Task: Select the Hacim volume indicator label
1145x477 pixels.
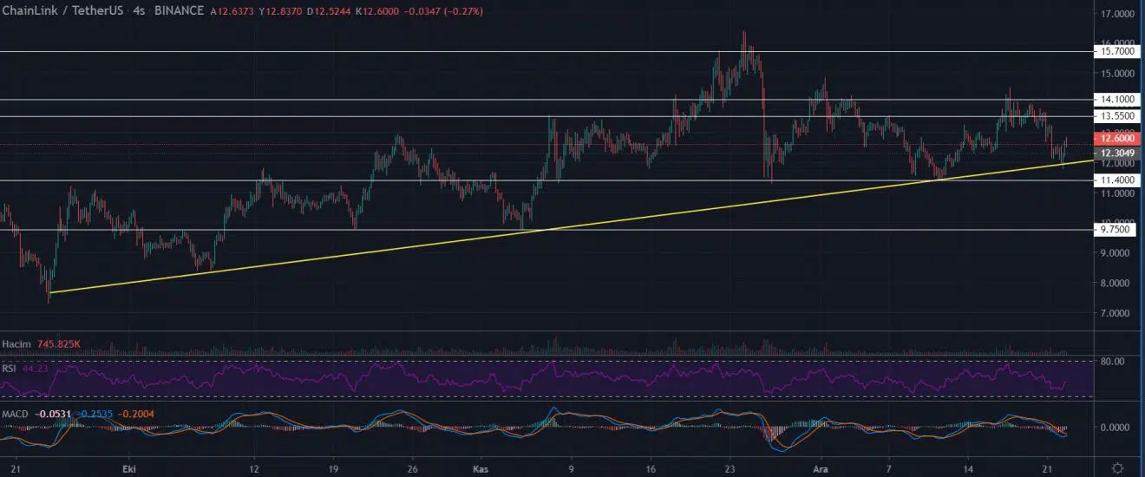Action: click(x=17, y=344)
